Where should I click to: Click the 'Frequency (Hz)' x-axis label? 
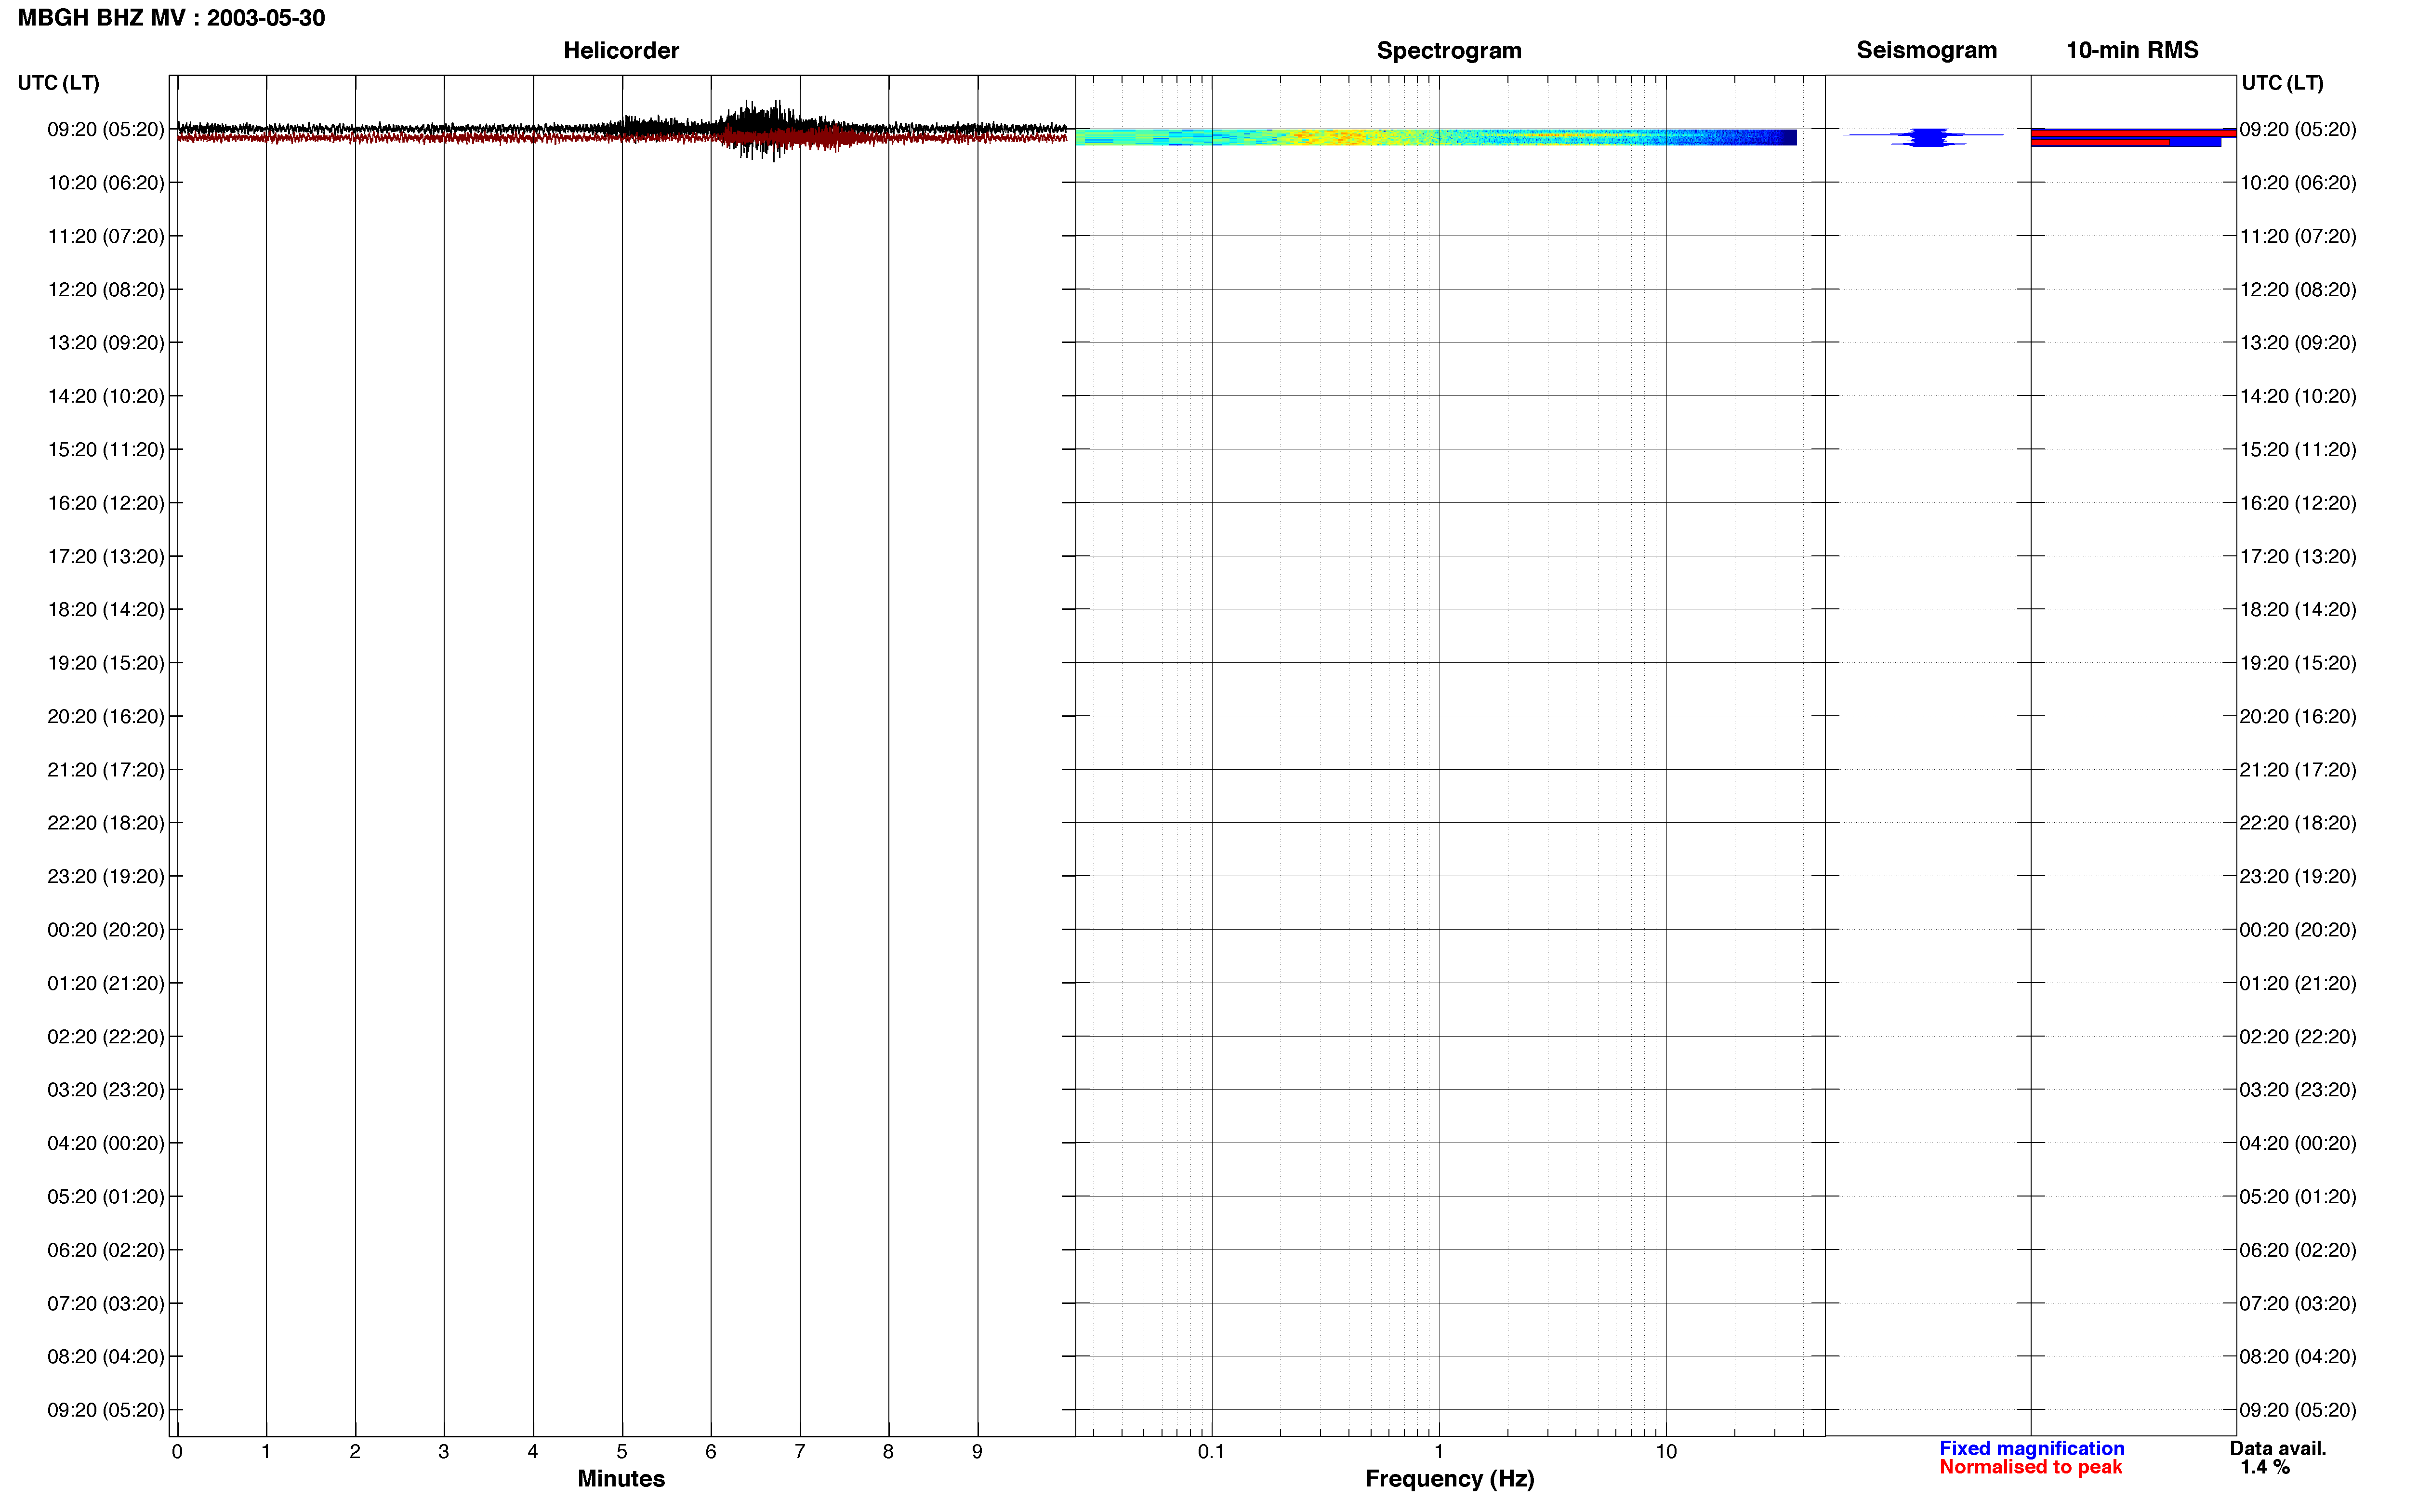point(1449,1478)
